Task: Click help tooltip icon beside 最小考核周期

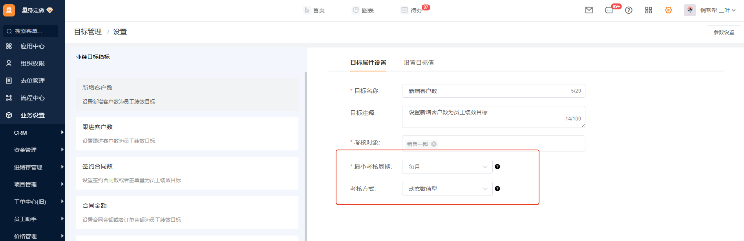Action: (x=497, y=167)
